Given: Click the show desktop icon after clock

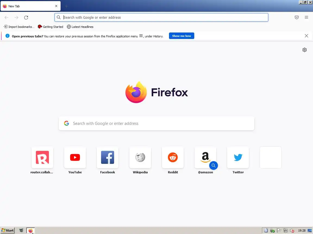Looking at the screenshot, I should [x=310, y=231].
